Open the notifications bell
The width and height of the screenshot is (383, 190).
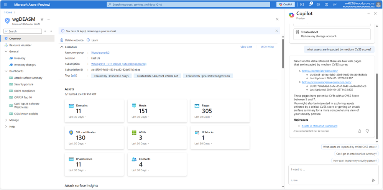click(310, 4)
